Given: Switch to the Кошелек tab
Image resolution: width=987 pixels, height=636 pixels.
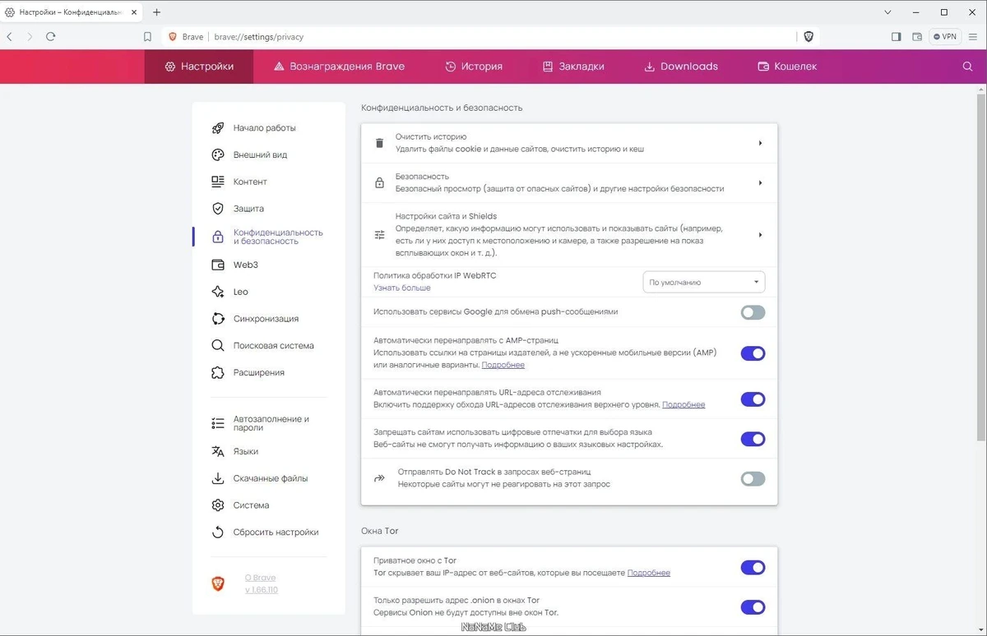Looking at the screenshot, I should pyautogui.click(x=787, y=67).
